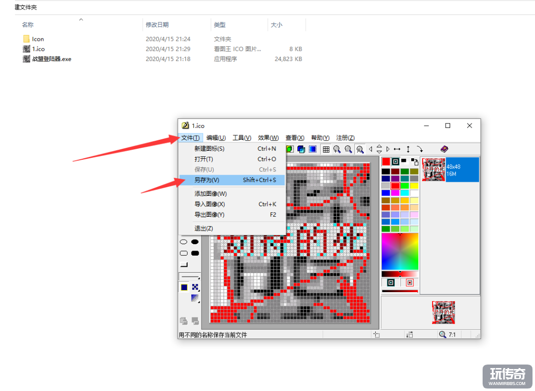
Task: Choose 退出(Z) to exit the editor
Action: coord(232,228)
